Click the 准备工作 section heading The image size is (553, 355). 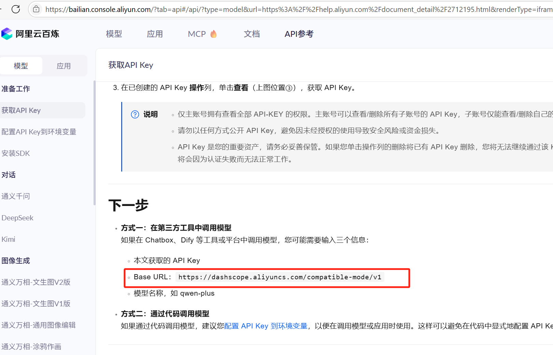16,89
